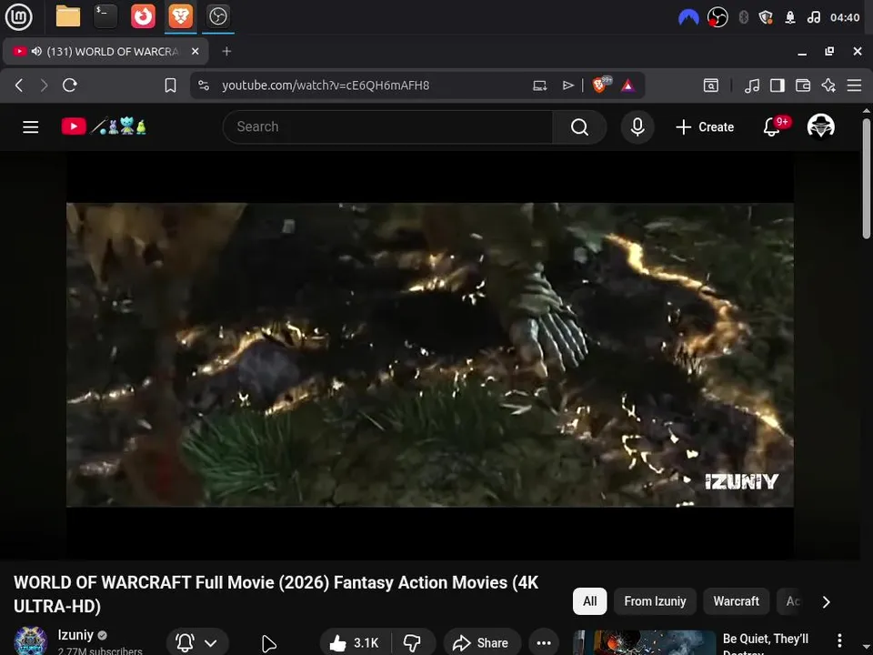Select the From Izuniy chip
Image resolution: width=873 pixels, height=655 pixels.
(x=655, y=601)
